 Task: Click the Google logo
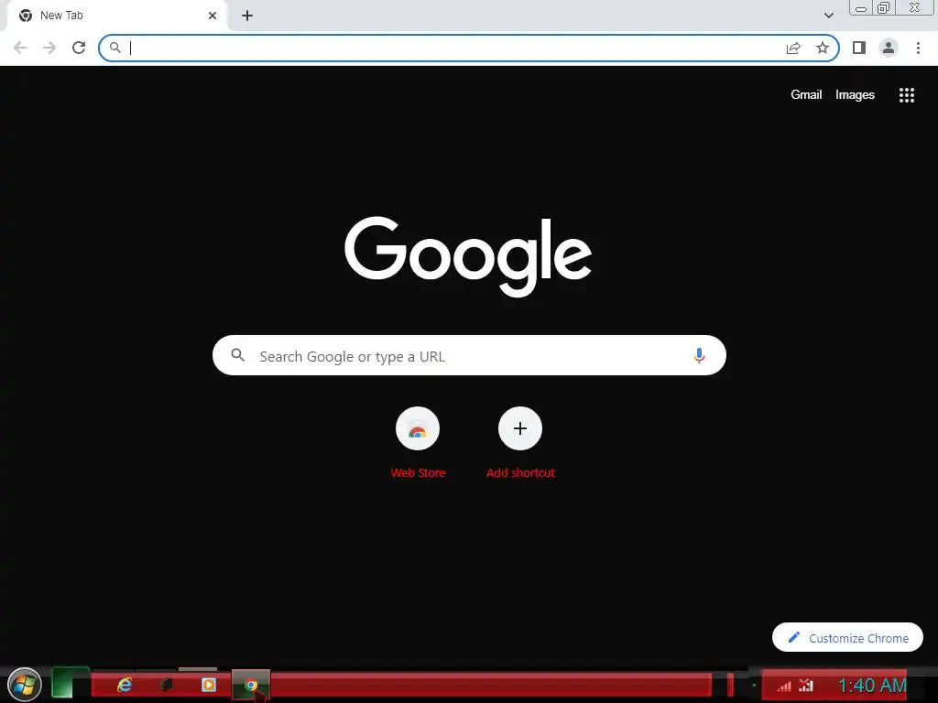(468, 256)
